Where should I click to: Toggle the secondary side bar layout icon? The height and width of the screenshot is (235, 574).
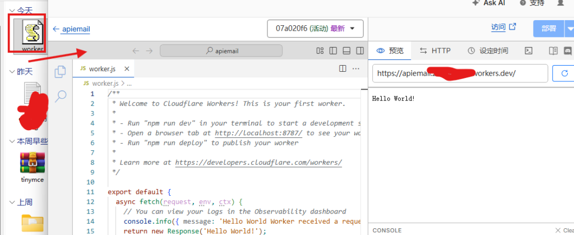(360, 51)
